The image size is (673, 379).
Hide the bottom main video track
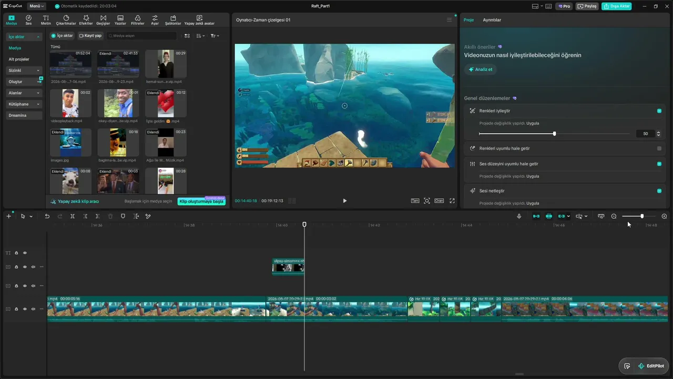(x=25, y=309)
